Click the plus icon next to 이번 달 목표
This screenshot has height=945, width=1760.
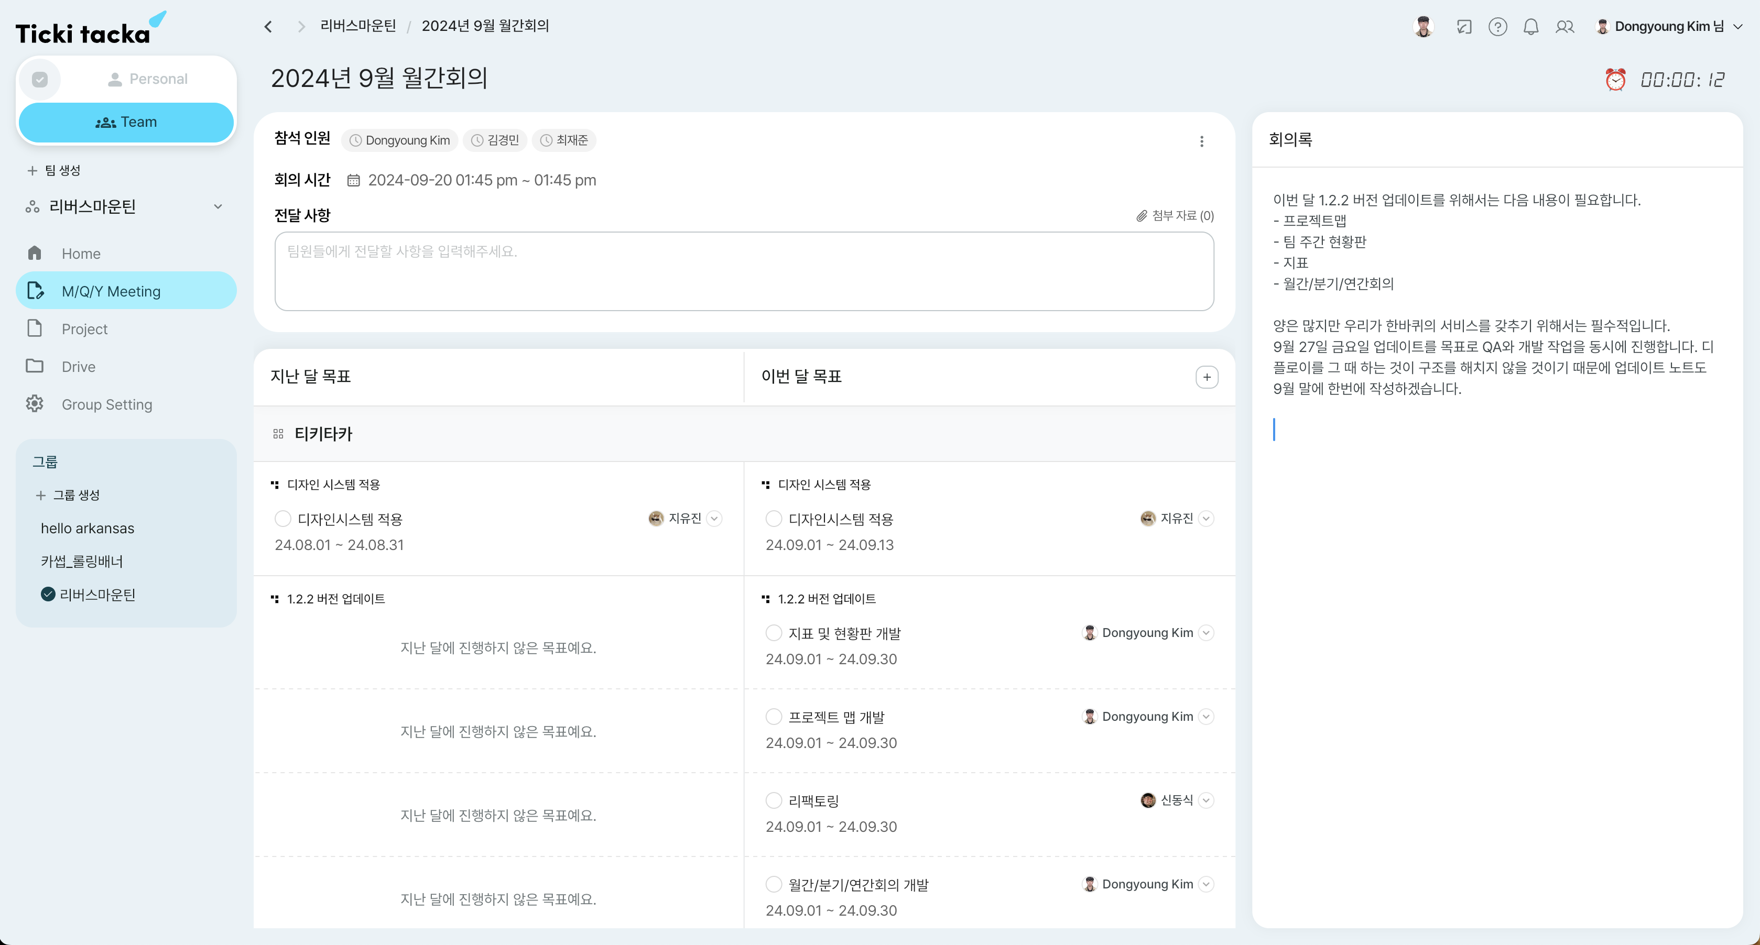click(x=1207, y=377)
